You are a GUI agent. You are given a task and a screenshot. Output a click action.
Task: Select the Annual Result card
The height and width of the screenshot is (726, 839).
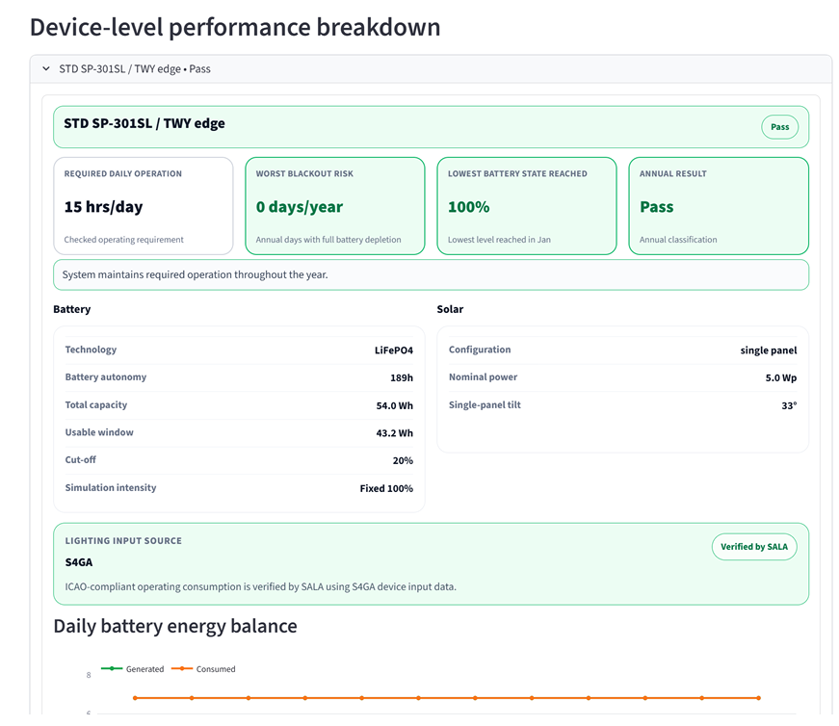tap(718, 206)
